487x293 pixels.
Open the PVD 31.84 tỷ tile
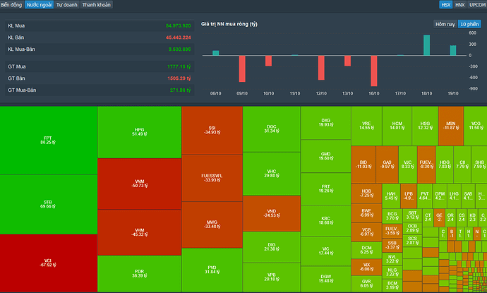(x=212, y=270)
